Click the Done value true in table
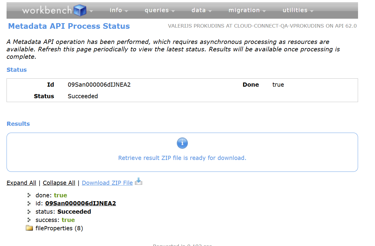This screenshot has height=246, width=375. [x=278, y=85]
